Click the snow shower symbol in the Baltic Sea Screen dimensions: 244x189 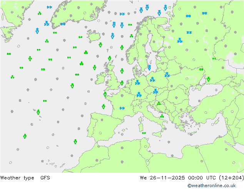149,67
